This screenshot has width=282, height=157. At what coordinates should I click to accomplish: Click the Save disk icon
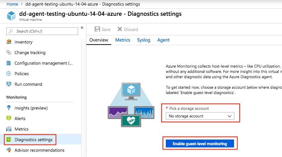point(97,29)
